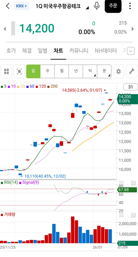Tap the 0.02% volume ratio text
Viewport: 138px width, 257px height.
tap(120, 32)
